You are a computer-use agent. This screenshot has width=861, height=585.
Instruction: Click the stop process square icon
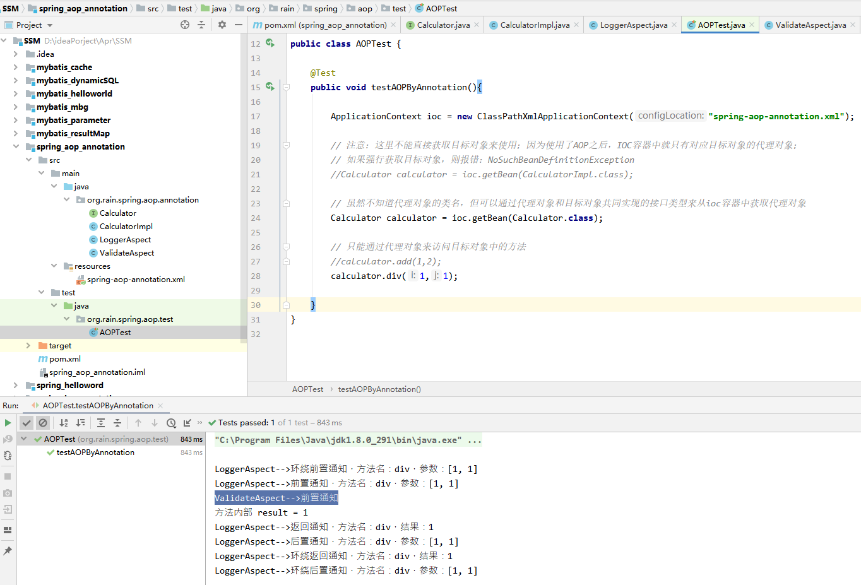[x=8, y=476]
